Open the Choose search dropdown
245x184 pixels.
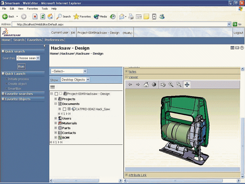click(x=28, y=58)
